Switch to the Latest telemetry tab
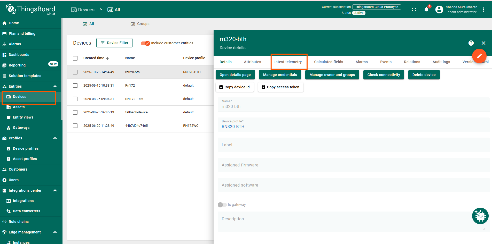The height and width of the screenshot is (244, 492). tap(287, 62)
